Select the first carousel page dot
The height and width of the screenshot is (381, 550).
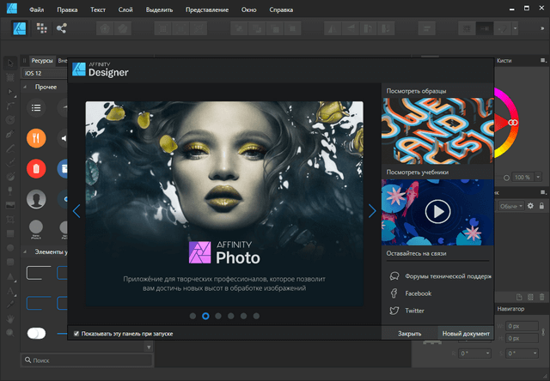pyautogui.click(x=192, y=316)
